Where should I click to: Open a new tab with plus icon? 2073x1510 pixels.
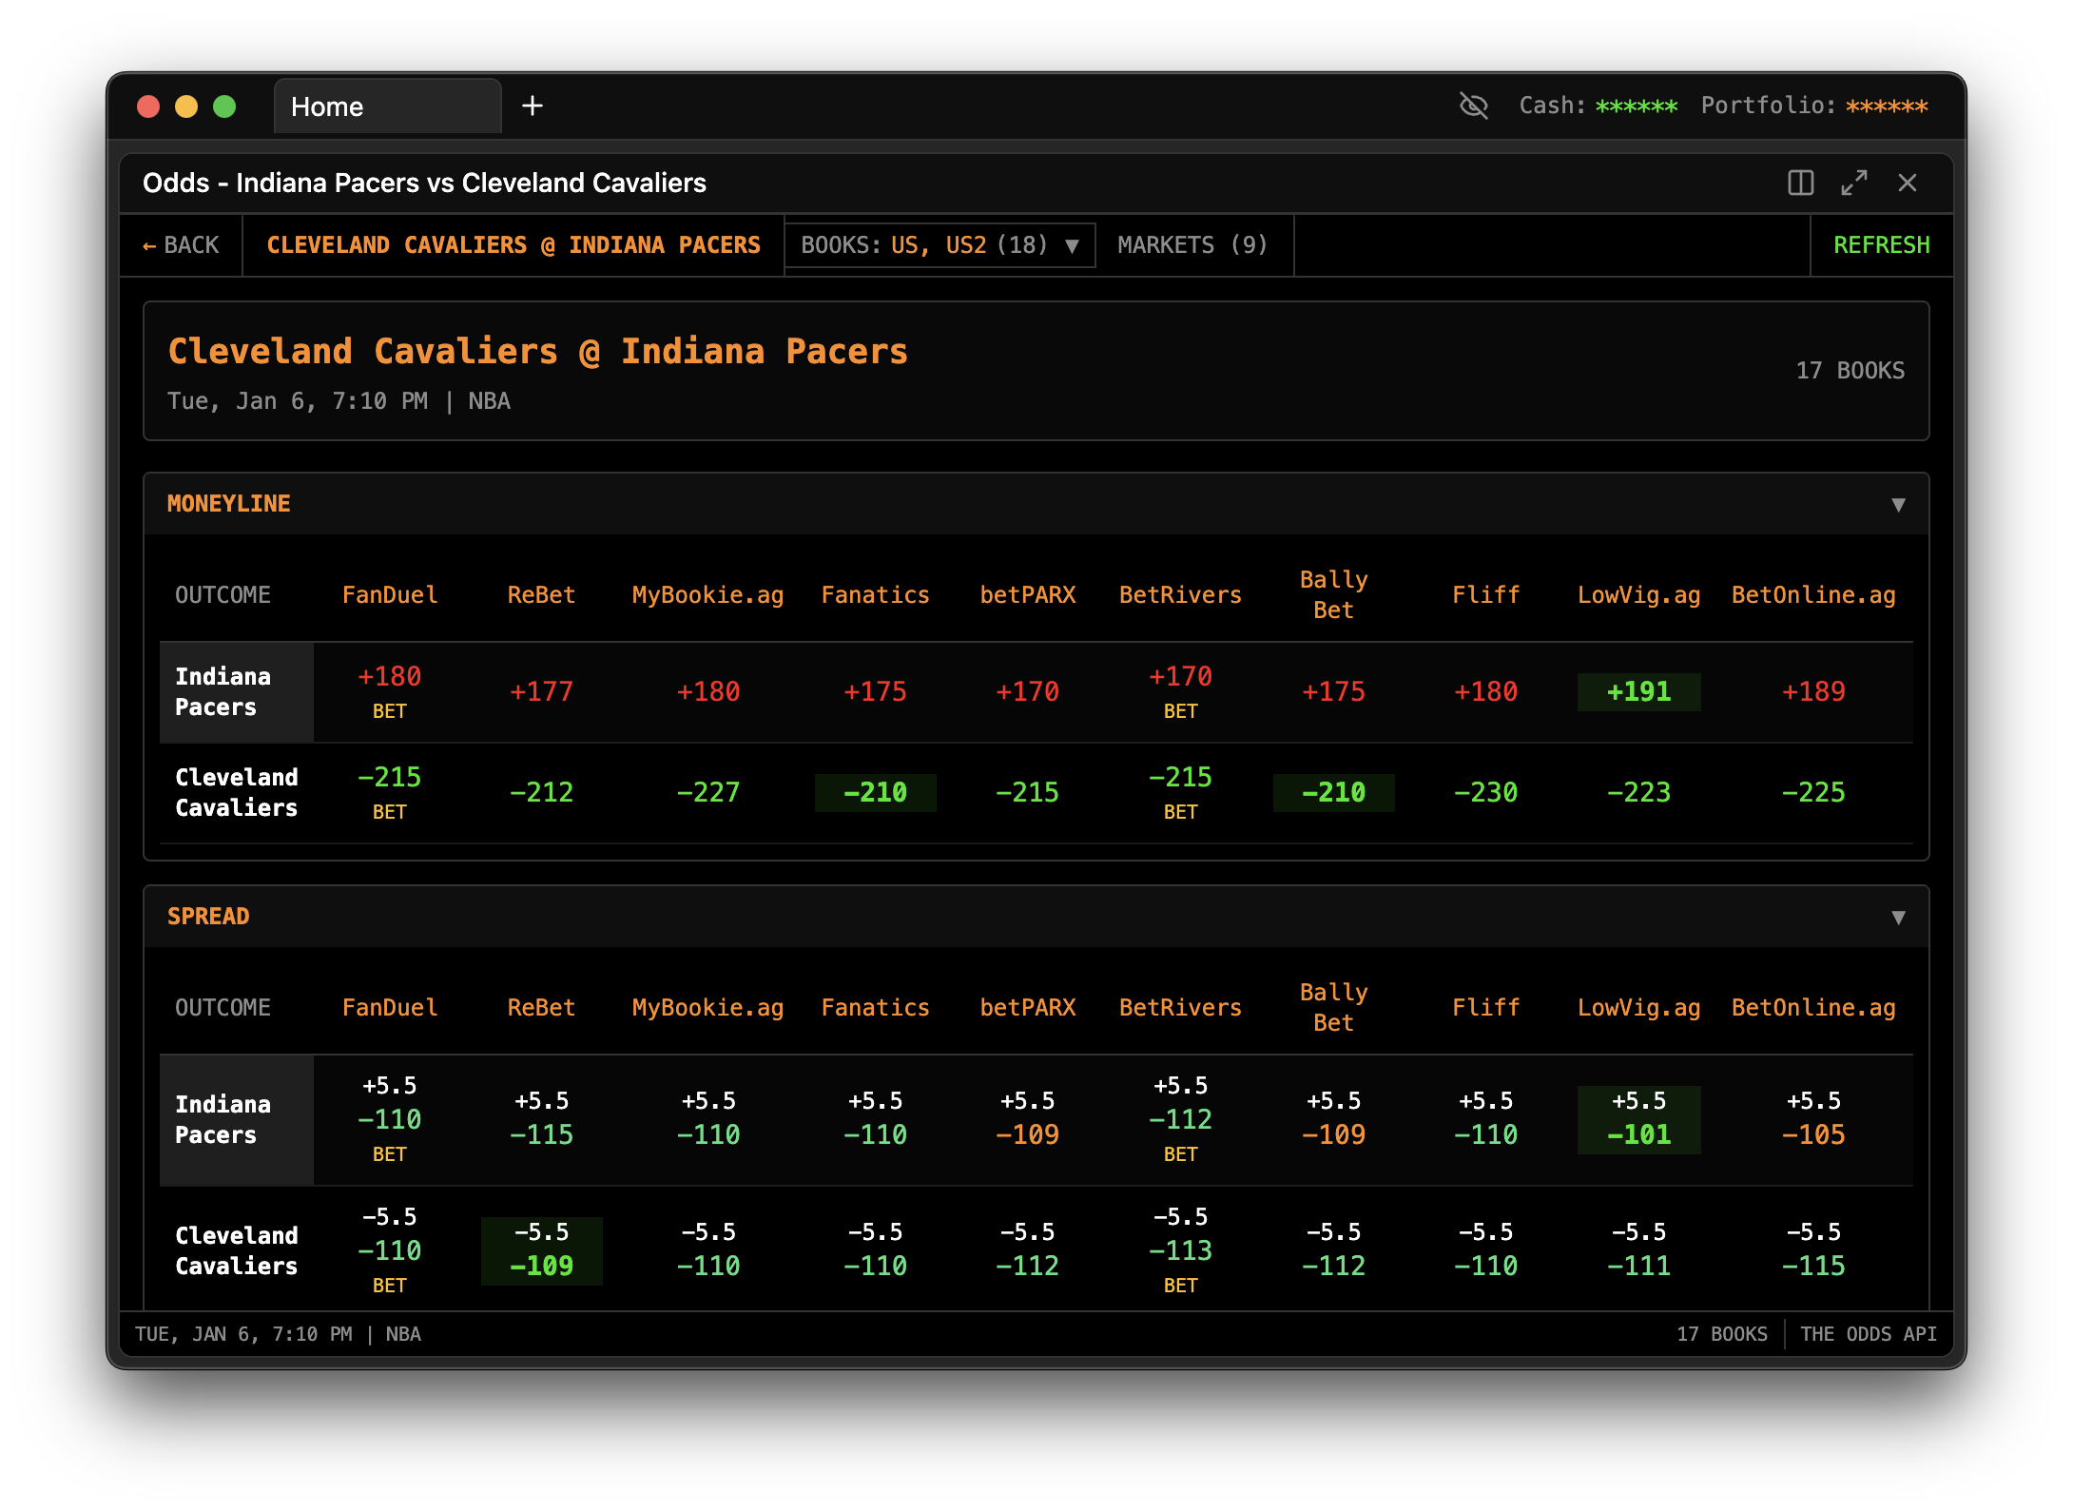[x=533, y=106]
